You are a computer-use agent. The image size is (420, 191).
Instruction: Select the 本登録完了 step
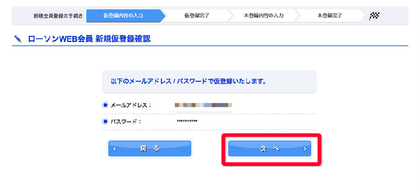point(330,15)
